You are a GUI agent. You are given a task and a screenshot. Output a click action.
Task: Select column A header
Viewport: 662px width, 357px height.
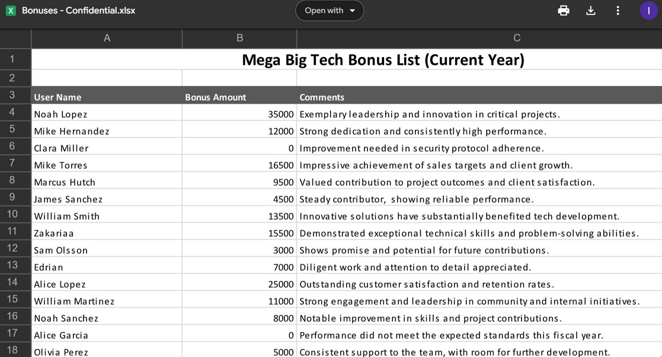coord(107,39)
